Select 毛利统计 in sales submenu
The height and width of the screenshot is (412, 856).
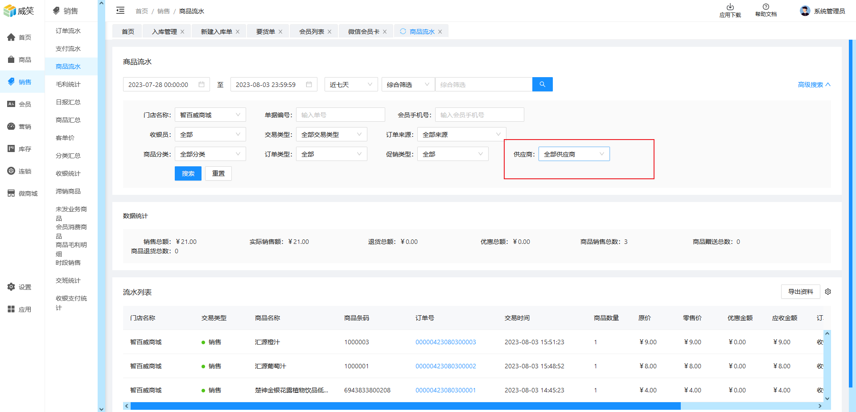coord(68,84)
